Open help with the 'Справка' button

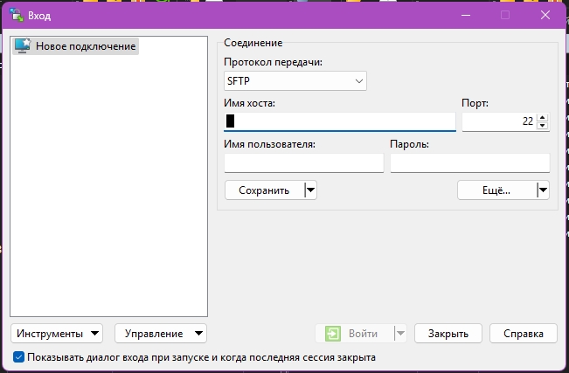click(524, 334)
